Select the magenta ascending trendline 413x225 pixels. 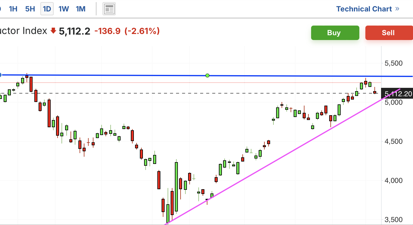pos(271,162)
